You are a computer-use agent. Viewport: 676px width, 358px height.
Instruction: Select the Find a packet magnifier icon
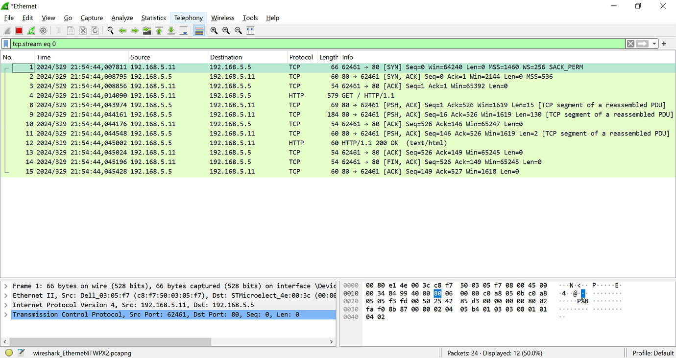[110, 30]
